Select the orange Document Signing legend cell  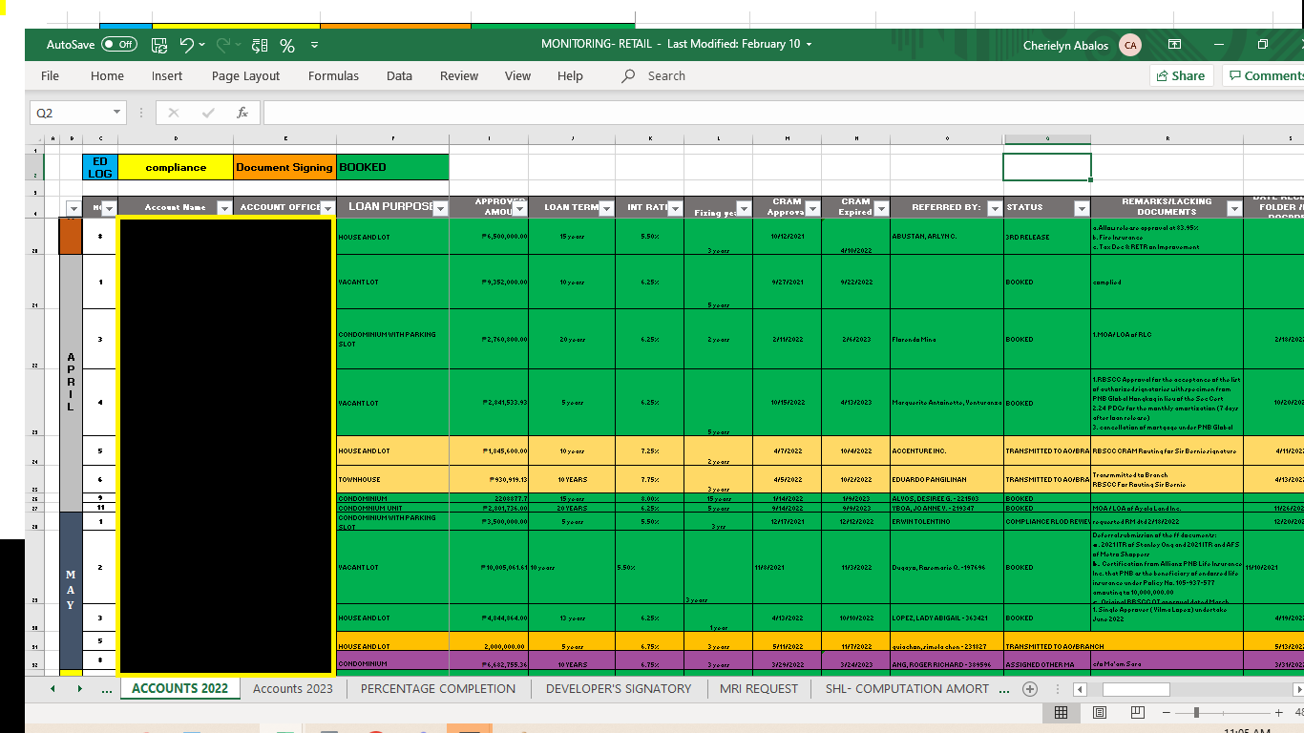[284, 167]
